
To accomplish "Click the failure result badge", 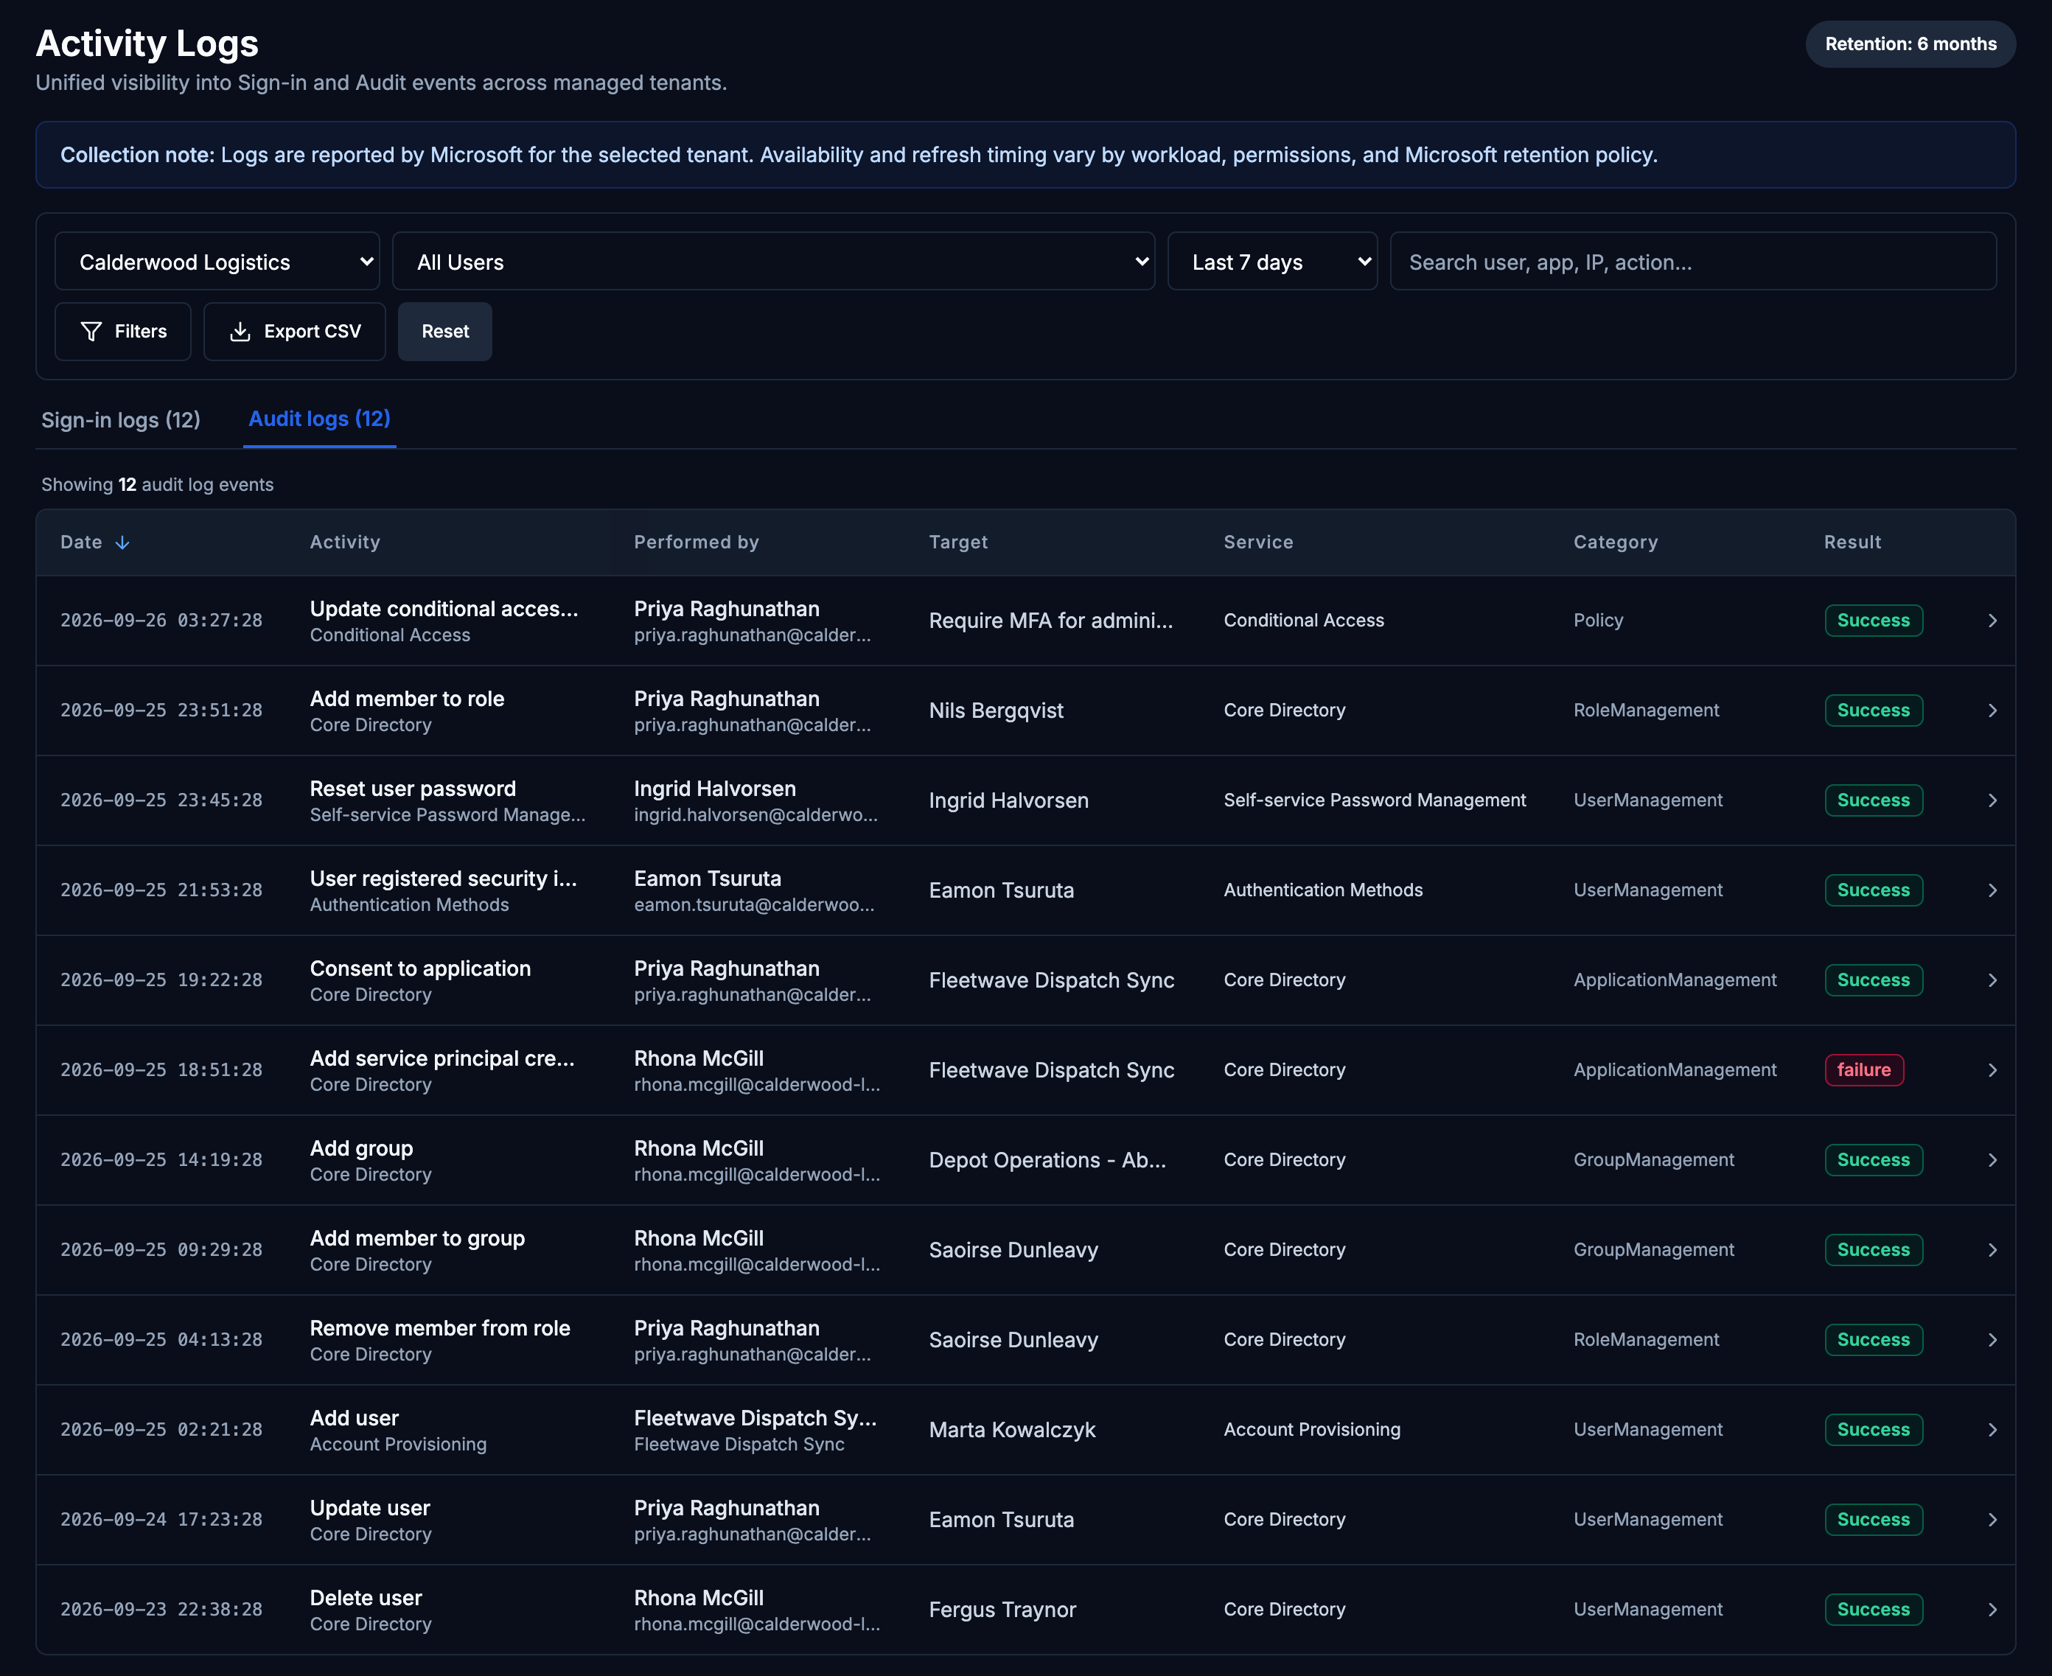I will (1864, 1069).
